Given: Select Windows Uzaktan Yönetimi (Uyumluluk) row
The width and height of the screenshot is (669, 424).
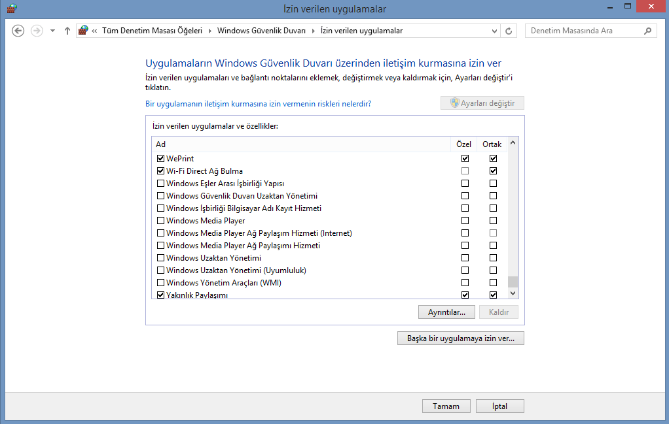Looking at the screenshot, I should (x=329, y=270).
